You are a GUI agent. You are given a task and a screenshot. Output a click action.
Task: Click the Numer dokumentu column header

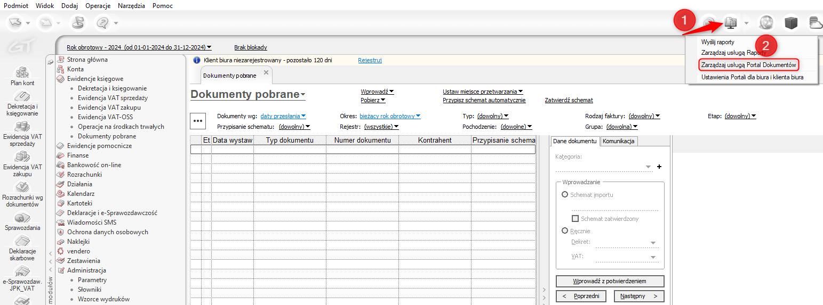tap(363, 140)
